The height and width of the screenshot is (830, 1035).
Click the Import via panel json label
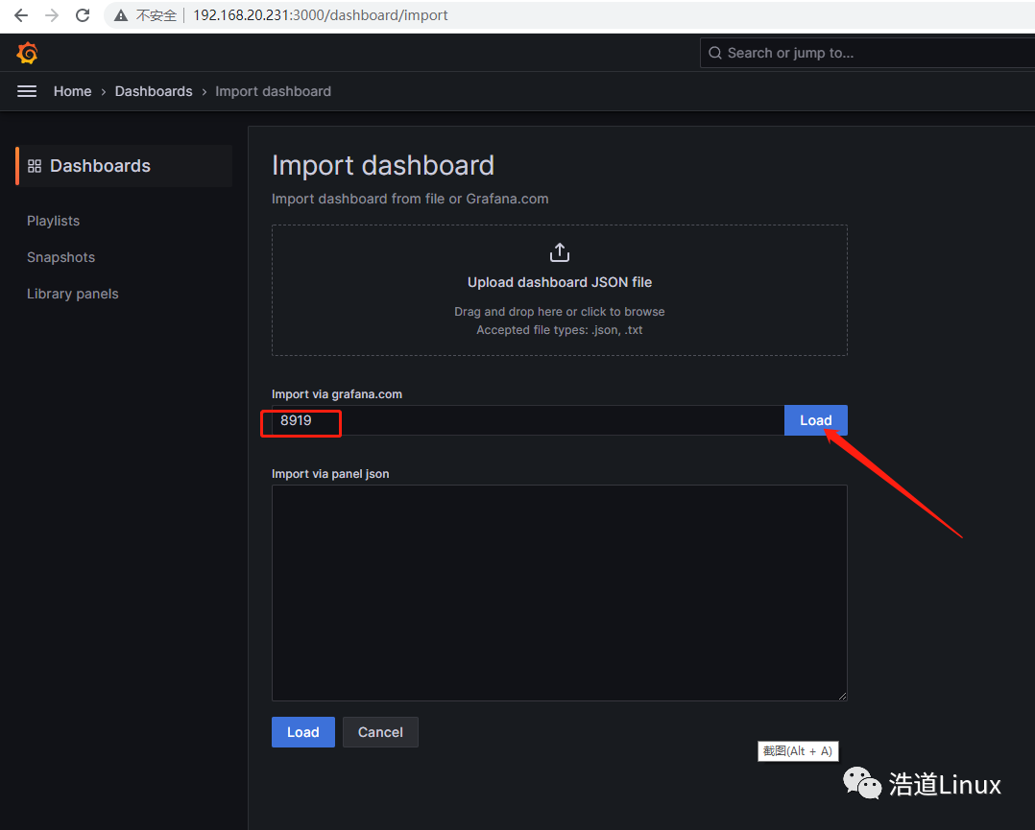point(330,474)
